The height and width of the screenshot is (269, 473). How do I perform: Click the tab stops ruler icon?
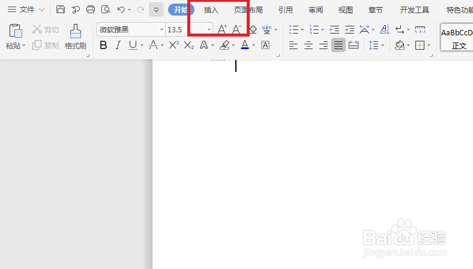(420, 29)
